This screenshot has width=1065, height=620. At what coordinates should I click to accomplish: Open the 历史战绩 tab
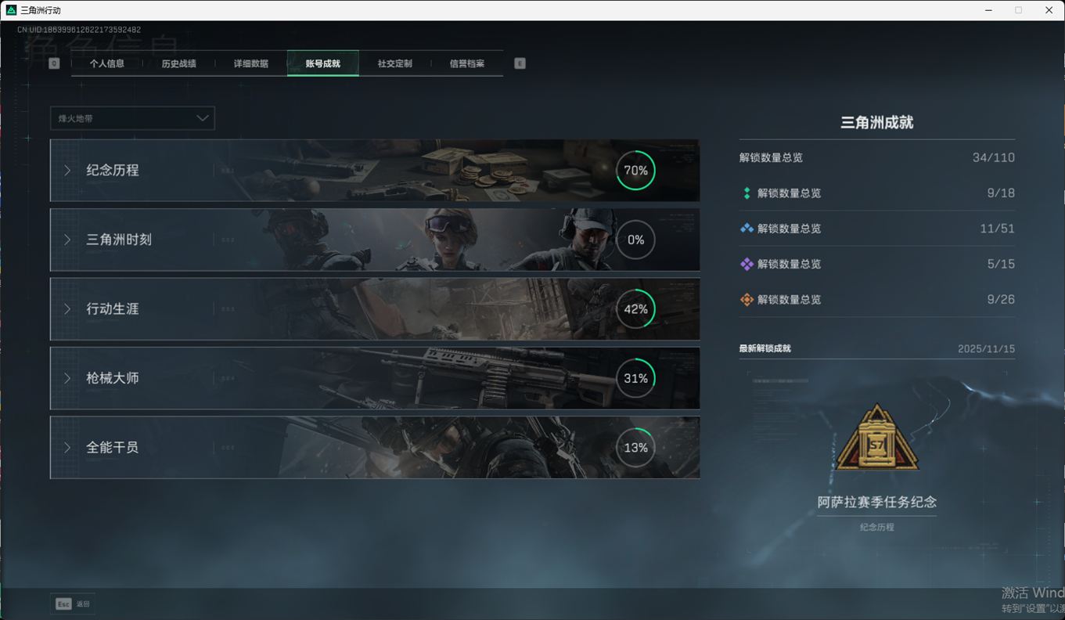178,63
